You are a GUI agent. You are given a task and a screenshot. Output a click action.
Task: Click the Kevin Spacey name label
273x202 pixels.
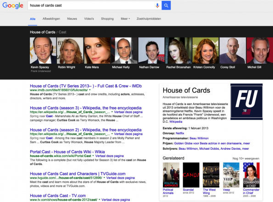(40, 67)
